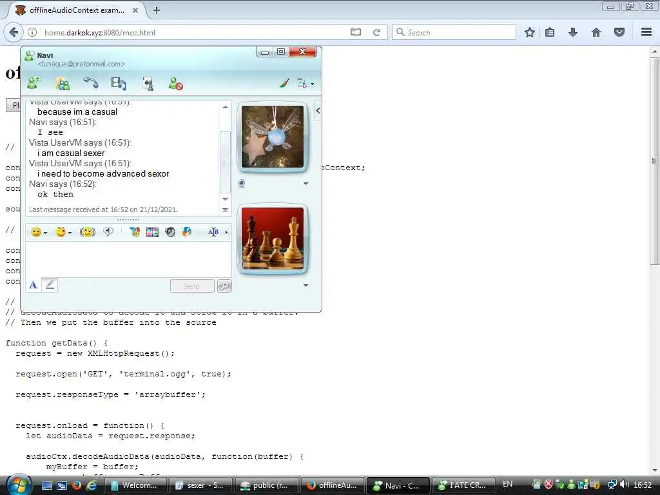Open the volume tray icon
The image size is (660, 495).
click(x=625, y=485)
